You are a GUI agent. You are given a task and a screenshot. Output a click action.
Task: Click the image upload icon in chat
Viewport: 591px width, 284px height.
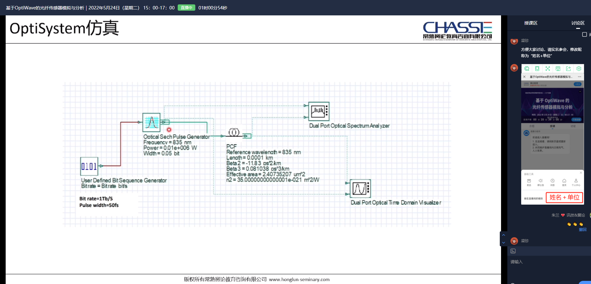point(513,251)
